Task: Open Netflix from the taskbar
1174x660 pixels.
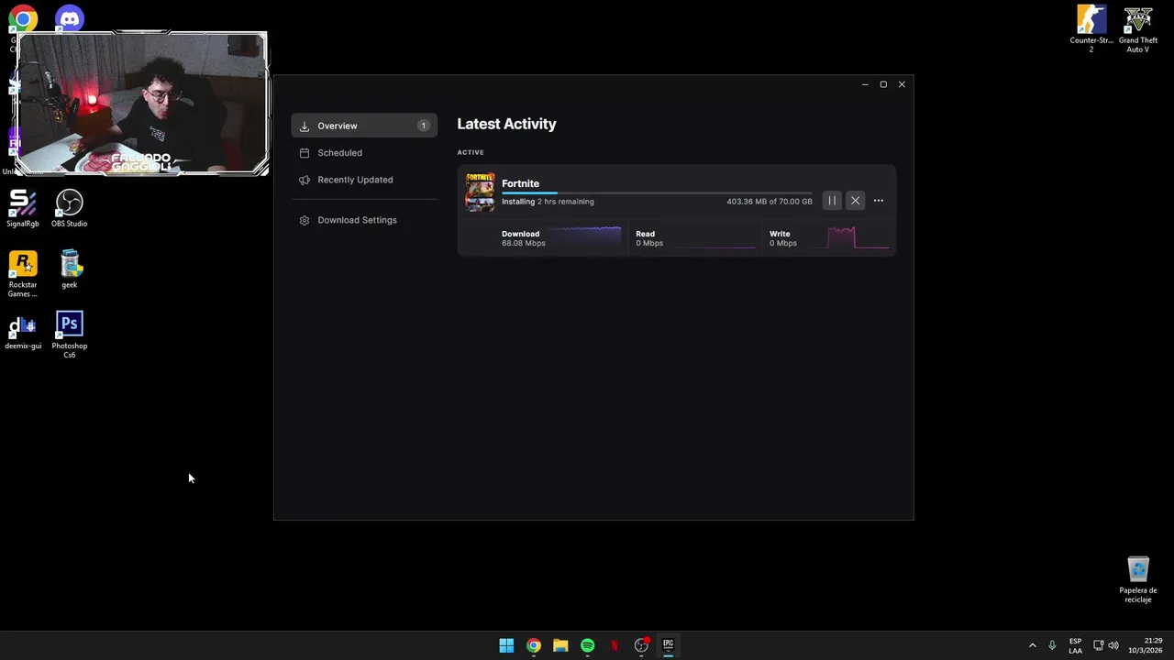Action: pos(615,645)
